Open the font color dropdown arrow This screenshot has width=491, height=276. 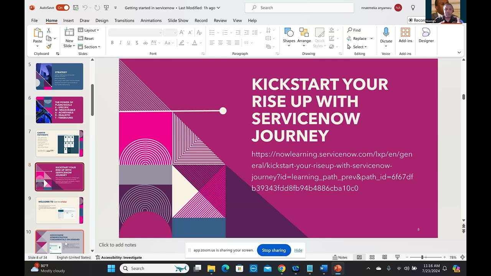tap(201, 43)
